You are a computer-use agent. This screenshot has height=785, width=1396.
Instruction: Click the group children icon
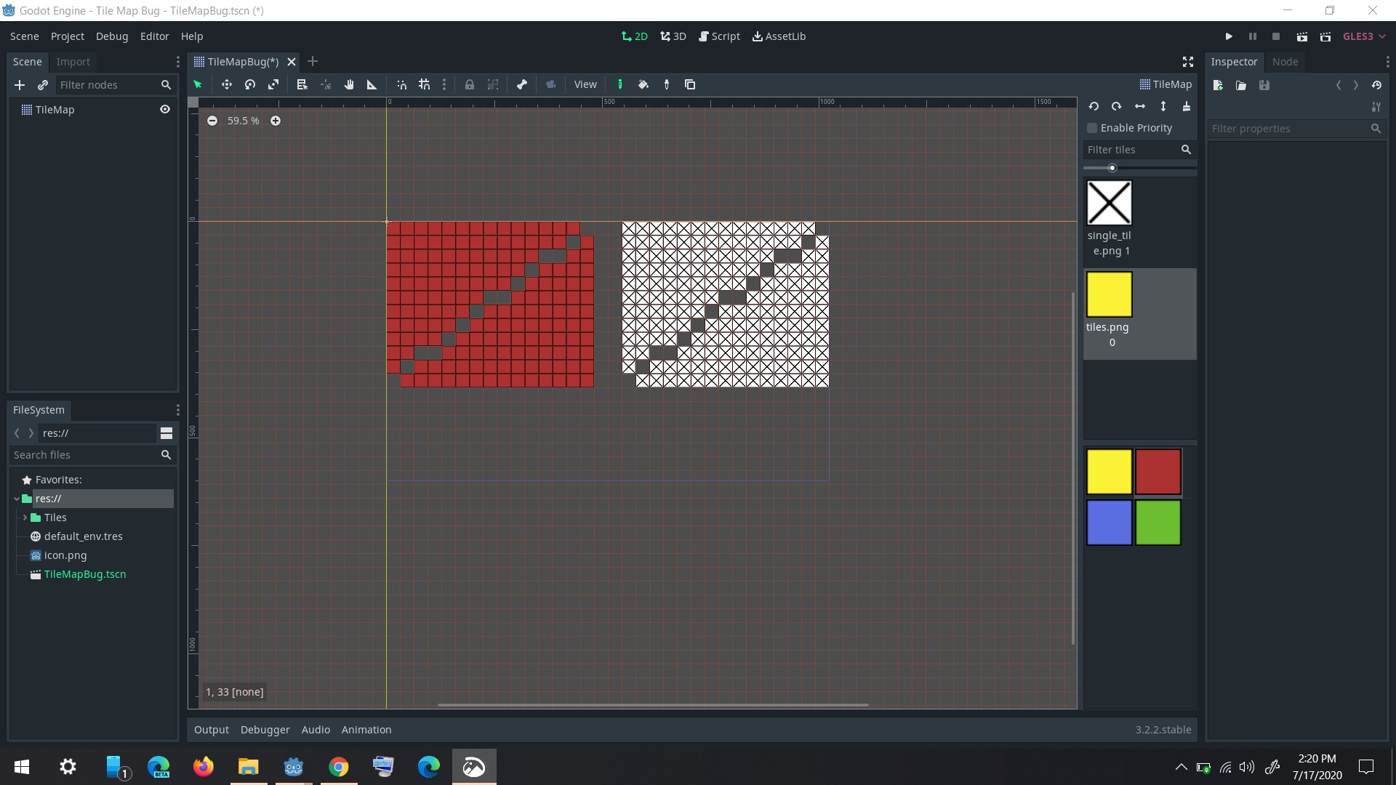pyautogui.click(x=493, y=84)
